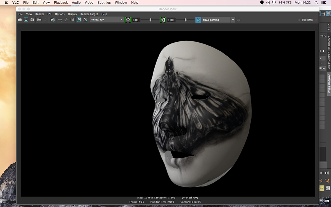Viewport: 331px width, 207px height.
Task: Open the IPR menu
Action: pos(49,14)
